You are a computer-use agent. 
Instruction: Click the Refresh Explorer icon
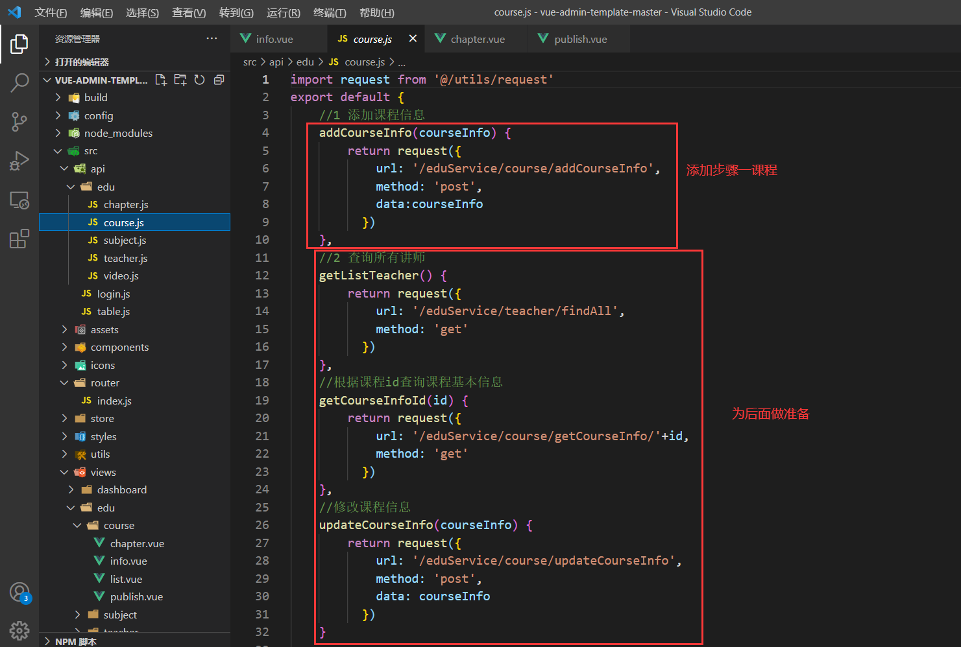[200, 80]
